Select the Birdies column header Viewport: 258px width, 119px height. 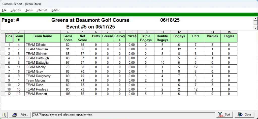pyautogui.click(x=212, y=36)
